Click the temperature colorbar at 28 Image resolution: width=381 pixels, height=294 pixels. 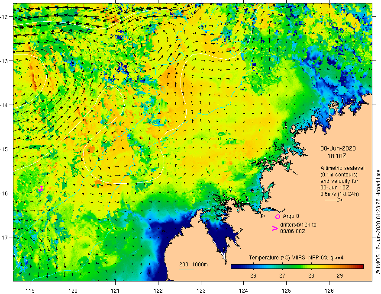[x=311, y=267]
